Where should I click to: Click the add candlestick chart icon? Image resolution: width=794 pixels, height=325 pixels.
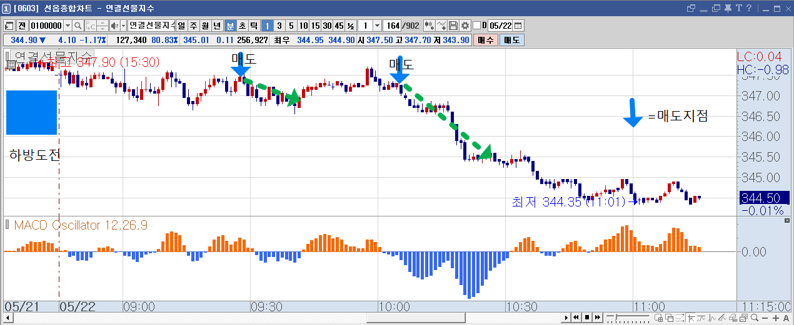point(430,26)
